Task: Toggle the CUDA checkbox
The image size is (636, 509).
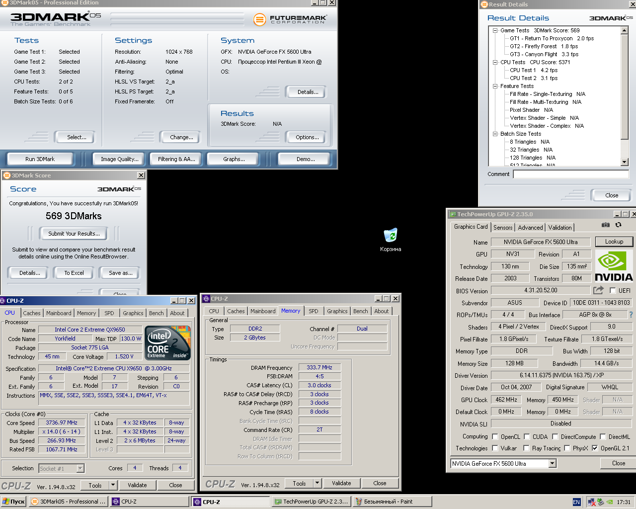Action: [x=527, y=437]
